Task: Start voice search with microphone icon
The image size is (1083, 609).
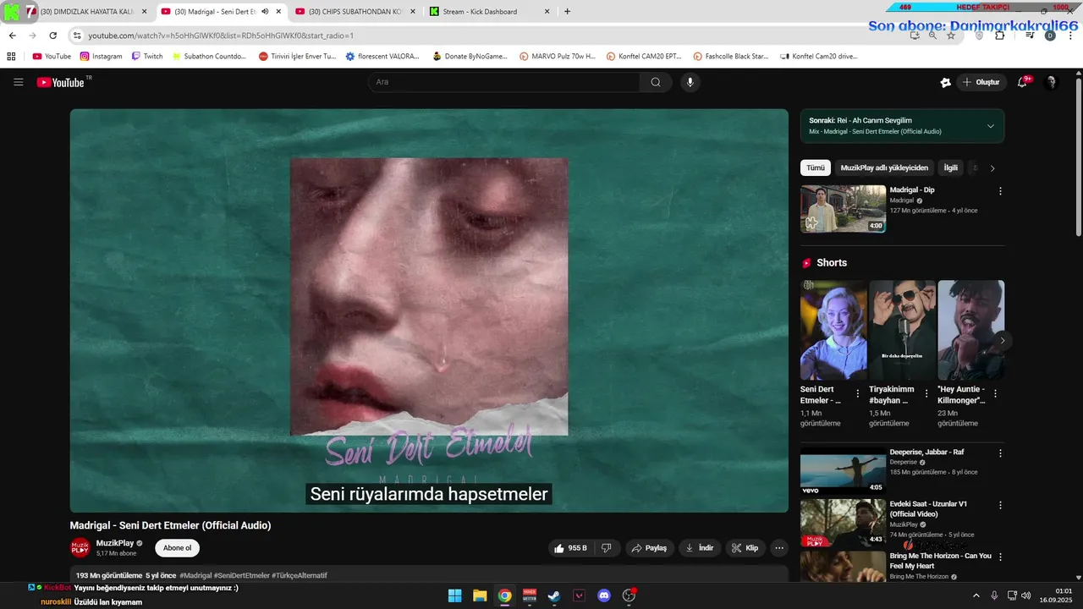Action: coord(690,82)
